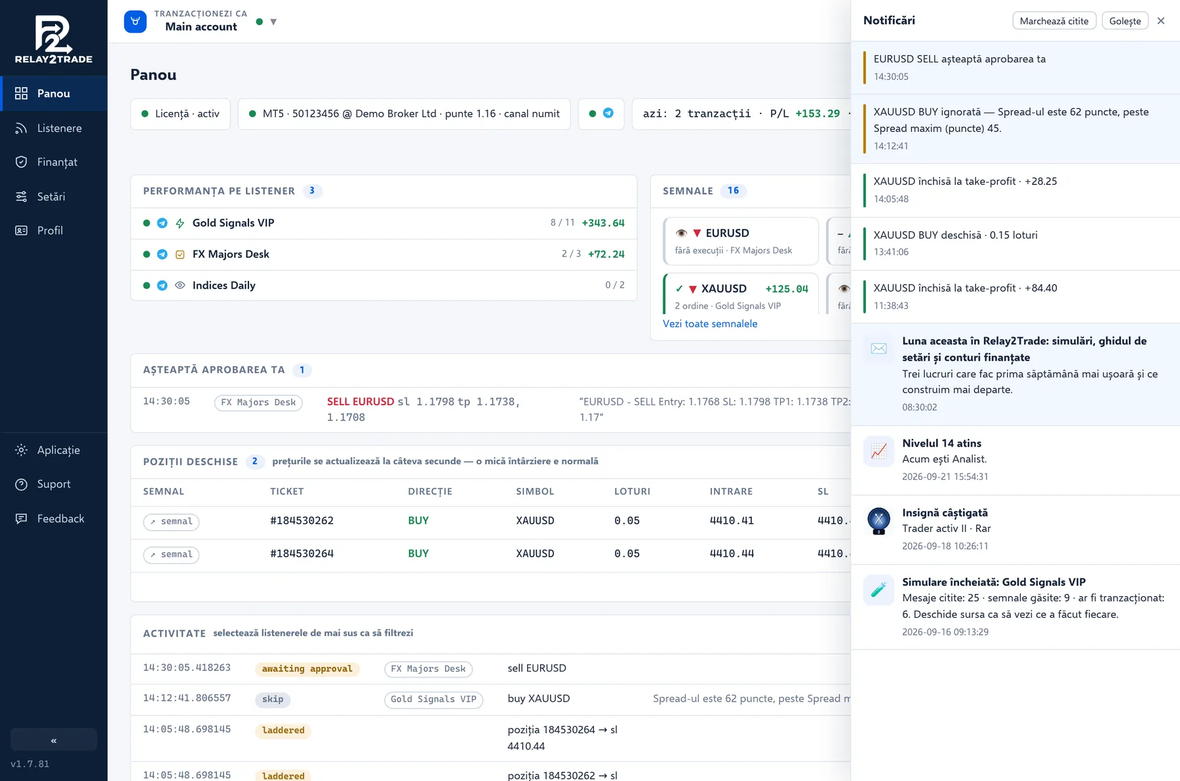Viewport: 1180px width, 781px height.
Task: Click the test tube icon on the Simulare încheiată notification
Action: coord(878,590)
